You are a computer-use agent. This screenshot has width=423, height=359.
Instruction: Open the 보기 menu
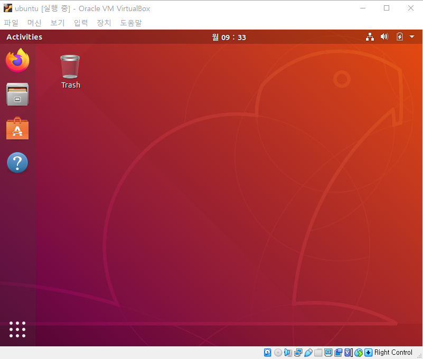click(58, 23)
